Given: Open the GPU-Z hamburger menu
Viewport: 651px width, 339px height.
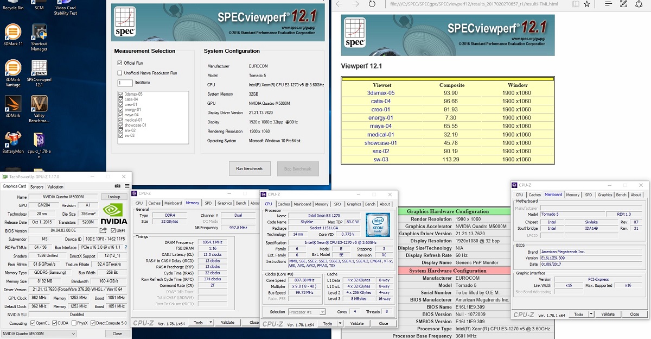Looking at the screenshot, I should 126,186.
